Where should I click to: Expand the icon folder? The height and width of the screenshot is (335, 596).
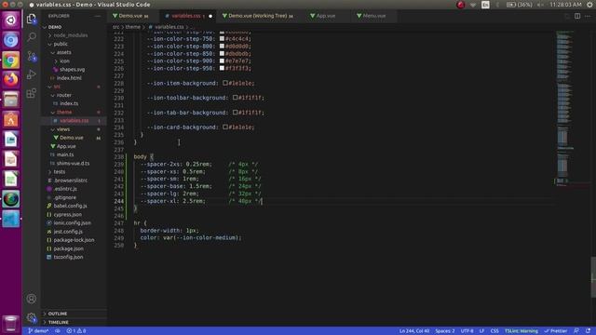click(x=63, y=61)
